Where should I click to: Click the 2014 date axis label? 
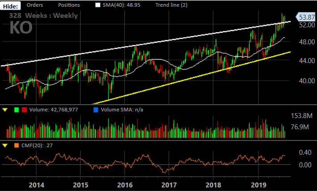(36, 185)
